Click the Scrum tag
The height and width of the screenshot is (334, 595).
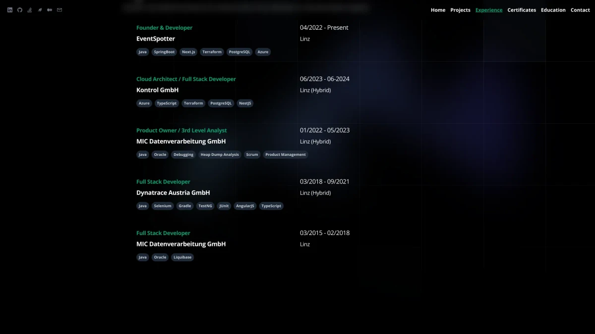(252, 154)
